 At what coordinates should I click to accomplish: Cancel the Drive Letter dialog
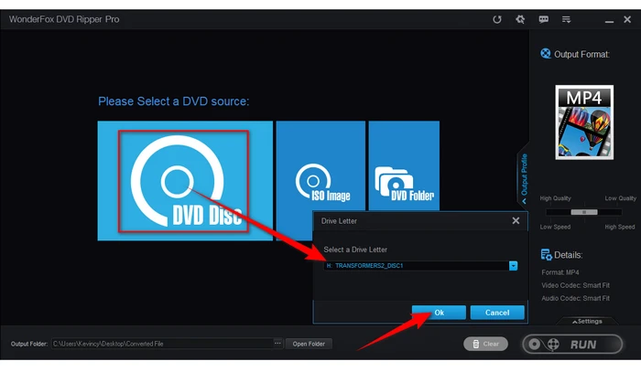point(497,313)
